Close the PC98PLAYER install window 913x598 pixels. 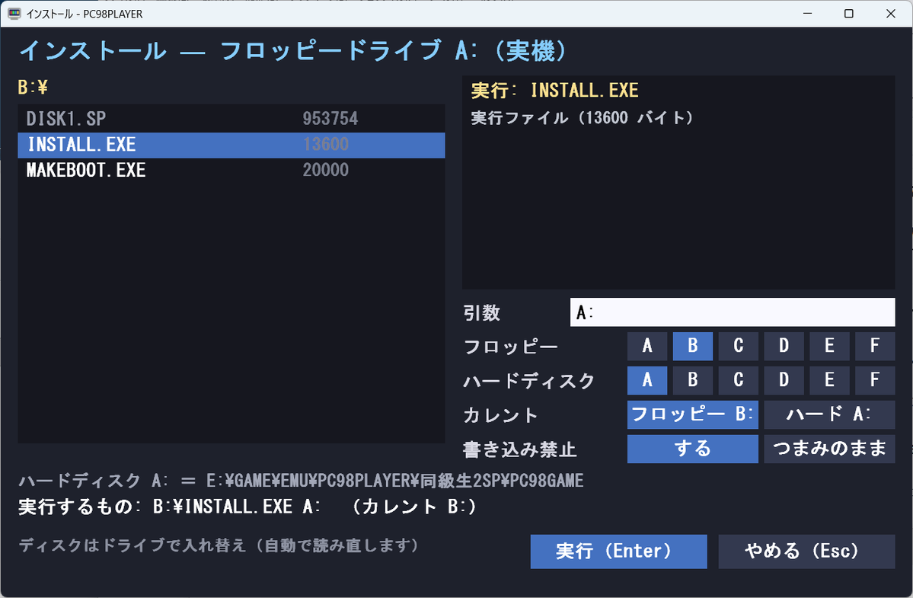pyautogui.click(x=891, y=14)
